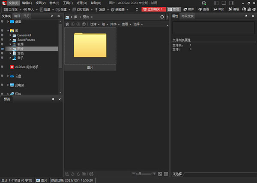Viewport: 257px width, 183px height.
Task: Open the 工具(T) menu
Action: [x=68, y=3]
